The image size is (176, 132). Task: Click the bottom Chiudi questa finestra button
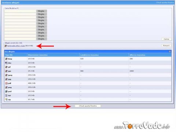88,106
